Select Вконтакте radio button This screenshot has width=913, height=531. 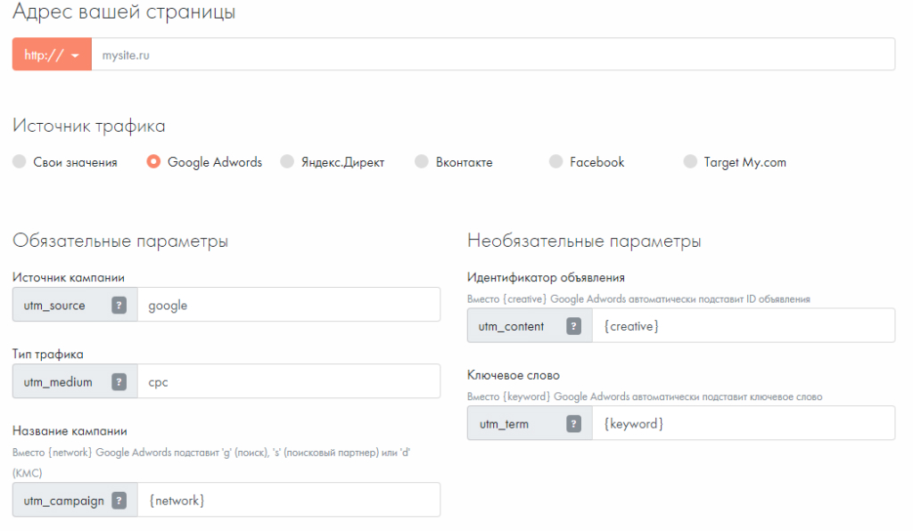coord(422,162)
